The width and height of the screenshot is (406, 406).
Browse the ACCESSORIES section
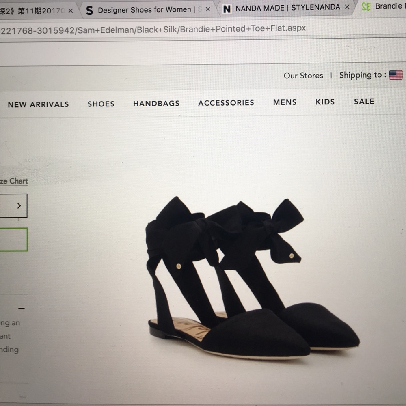226,103
